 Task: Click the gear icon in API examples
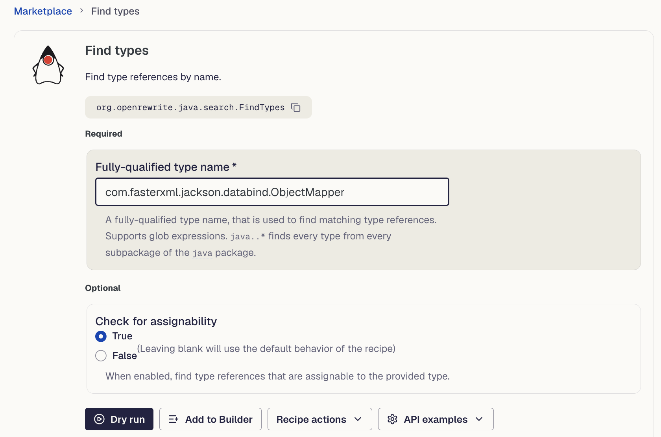(x=392, y=419)
